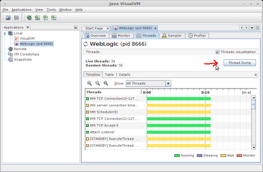This screenshot has width=263, height=172.
Task: Open the Sampler tab
Action: (x=172, y=36)
